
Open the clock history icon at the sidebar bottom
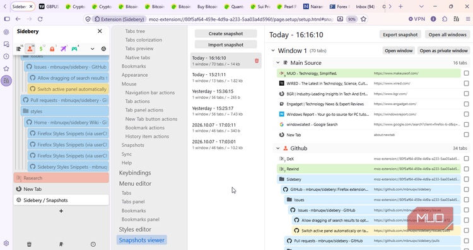(93, 244)
